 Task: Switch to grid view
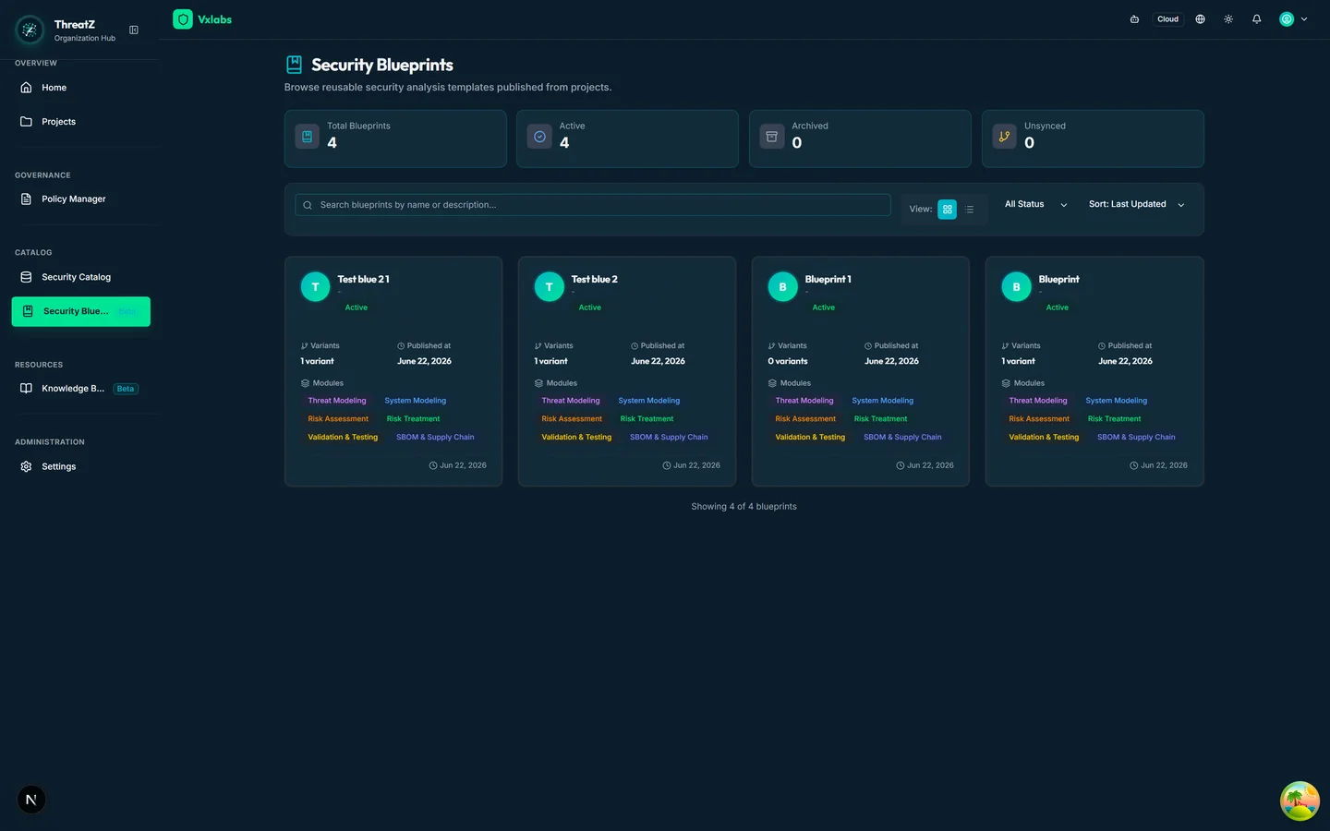tap(947, 210)
